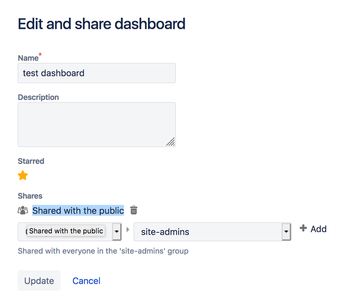This screenshot has height=308, width=360.
Task: Open the share type dropdown arrow
Action: click(x=117, y=232)
